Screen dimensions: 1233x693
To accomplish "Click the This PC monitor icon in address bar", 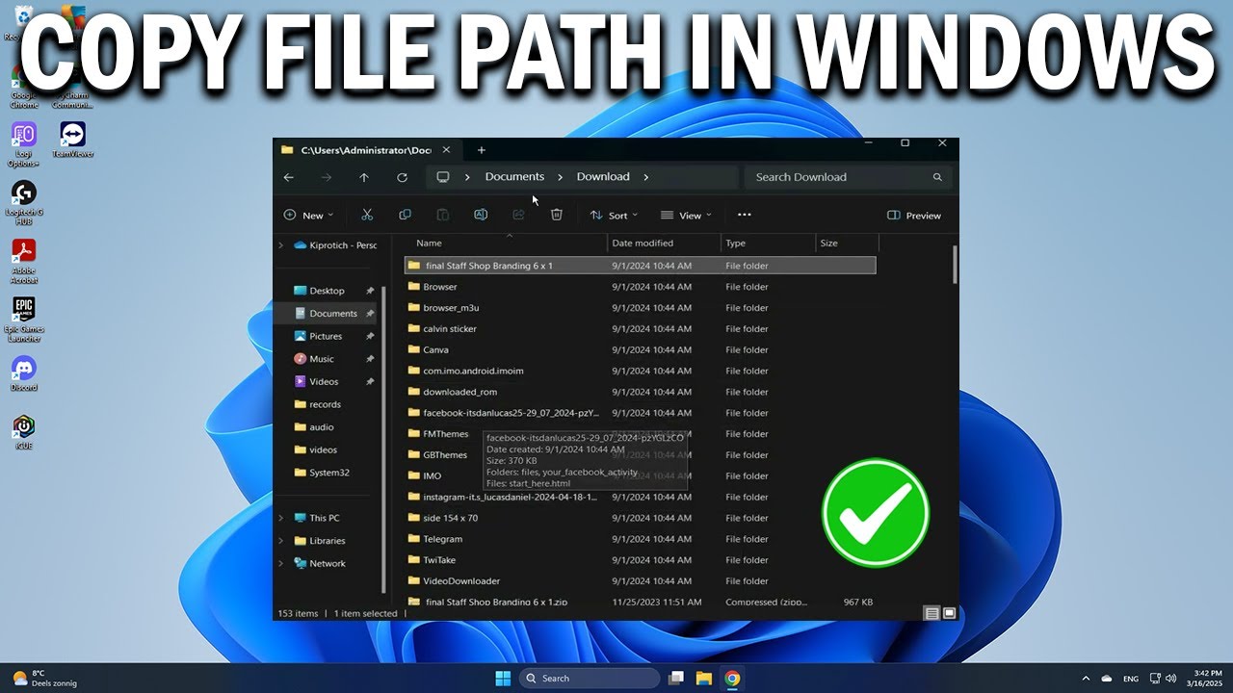I will (443, 177).
